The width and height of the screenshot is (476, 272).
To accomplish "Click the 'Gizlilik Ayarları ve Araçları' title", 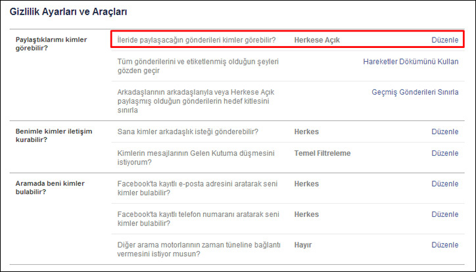I will click(x=68, y=12).
